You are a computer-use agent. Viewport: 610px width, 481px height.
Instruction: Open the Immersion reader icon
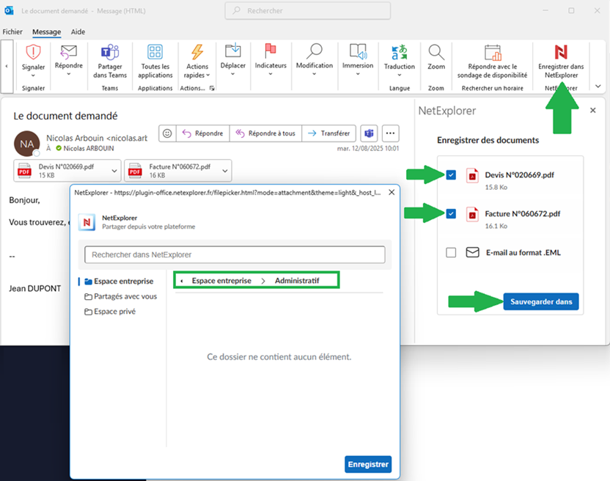(x=358, y=51)
